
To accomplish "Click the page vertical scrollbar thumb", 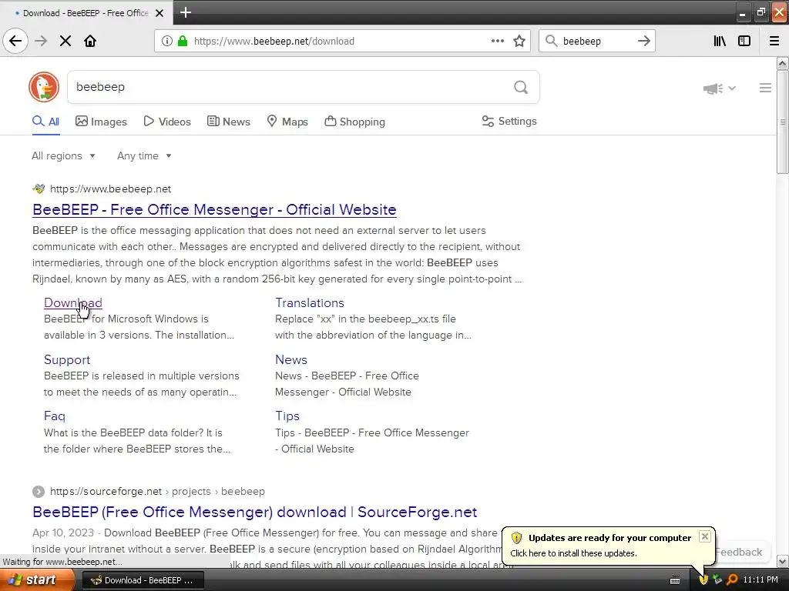I will (x=782, y=122).
